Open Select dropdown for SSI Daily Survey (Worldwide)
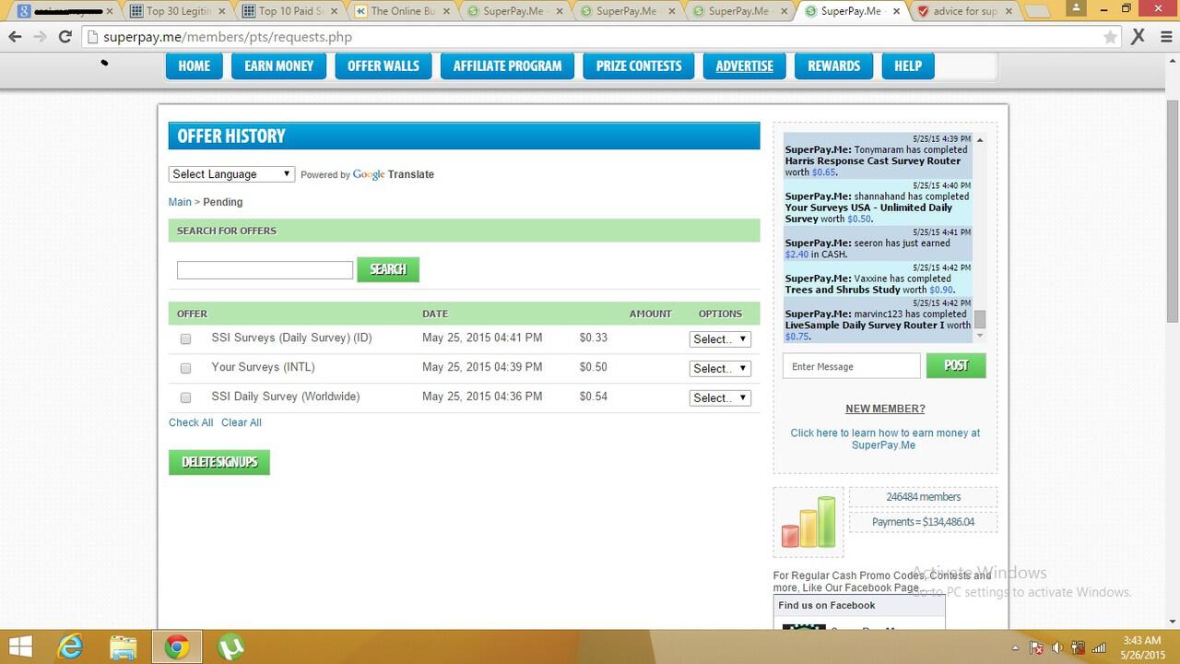The height and width of the screenshot is (664, 1180). pos(720,397)
